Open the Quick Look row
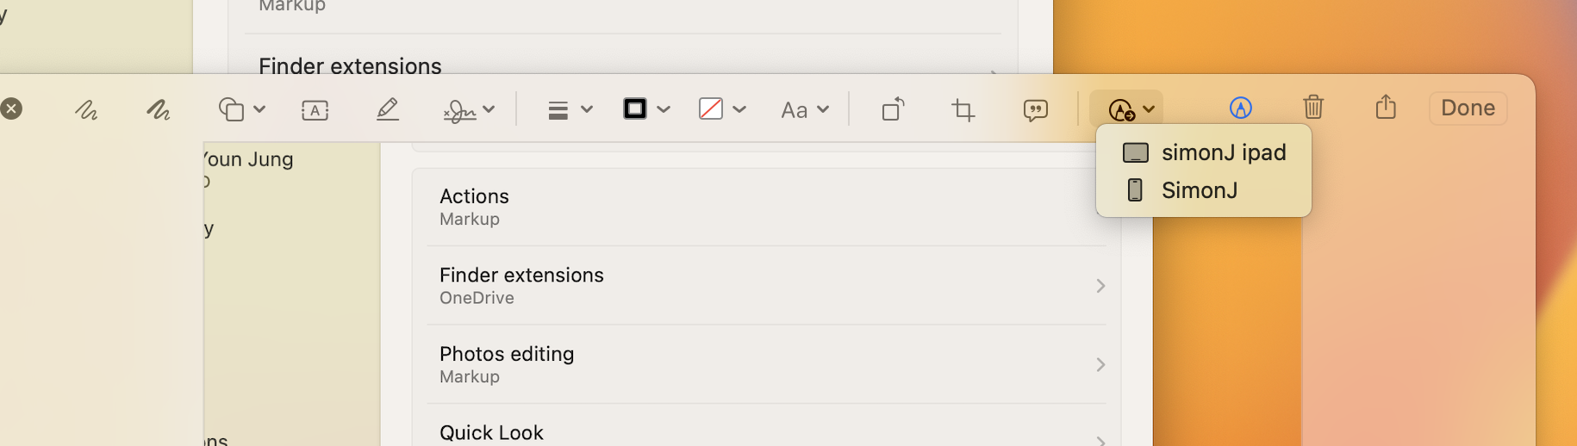The height and width of the screenshot is (446, 1577). [767, 426]
